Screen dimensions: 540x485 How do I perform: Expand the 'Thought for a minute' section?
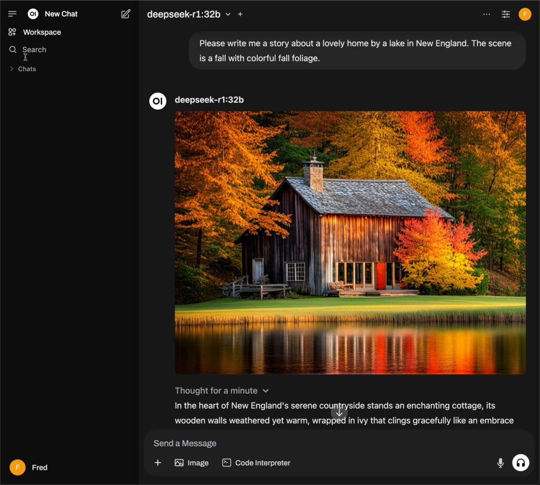[221, 391]
